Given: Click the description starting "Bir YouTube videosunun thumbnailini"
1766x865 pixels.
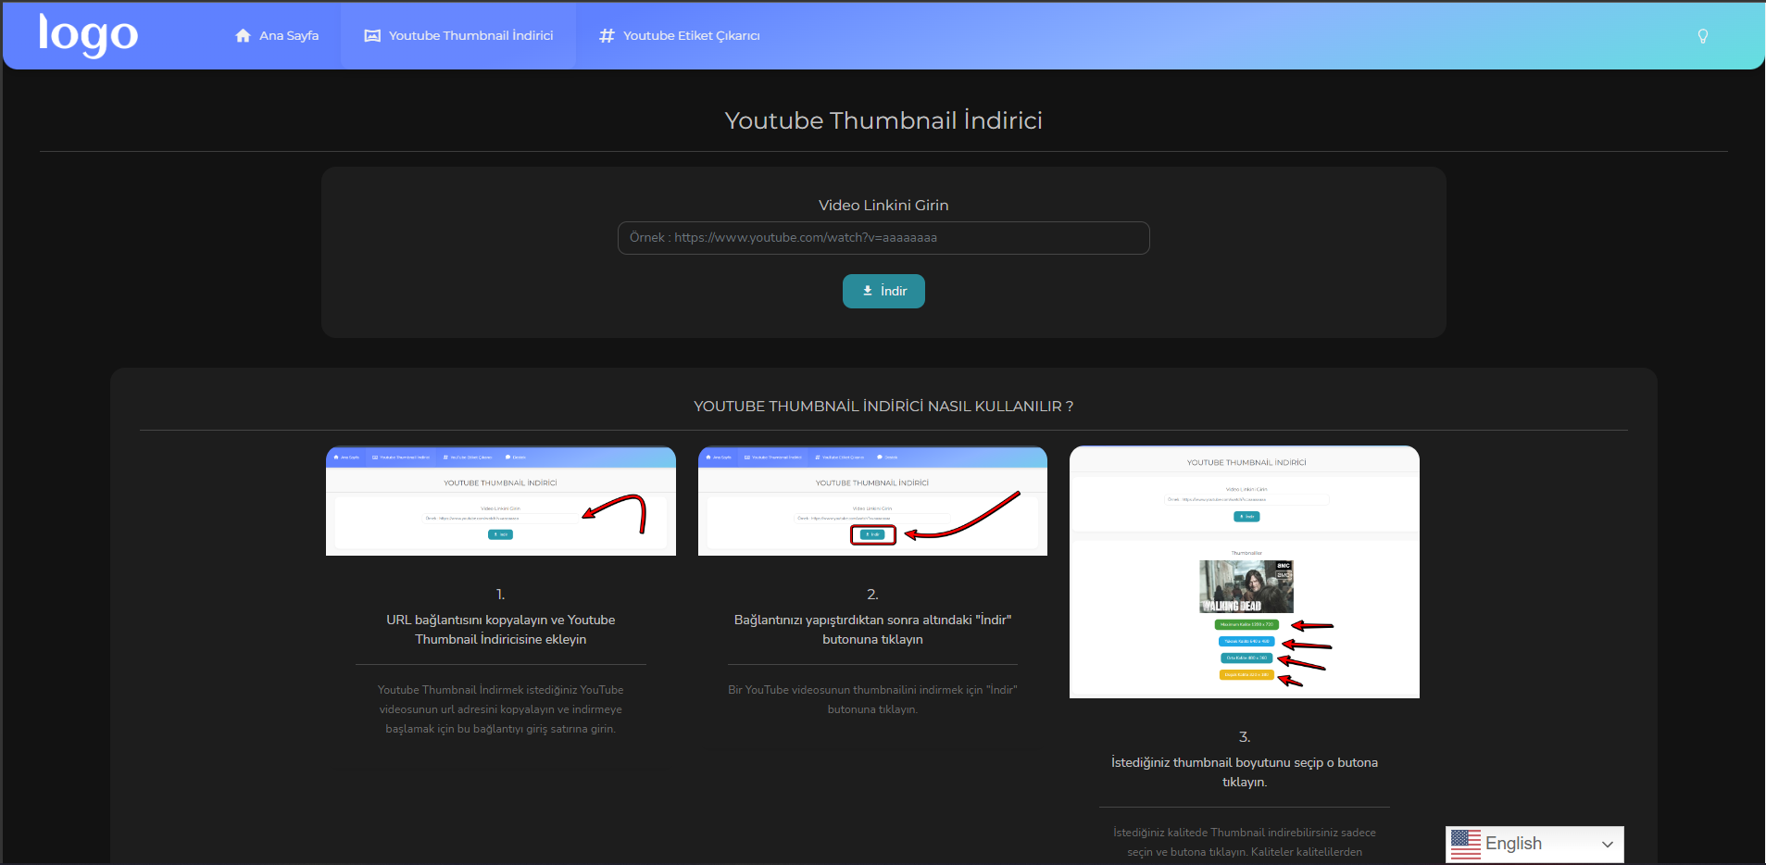Looking at the screenshot, I should 872,699.
